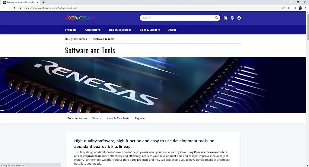309x167 pixels.
Task: Open the Sales & Support menu
Action: (150, 30)
